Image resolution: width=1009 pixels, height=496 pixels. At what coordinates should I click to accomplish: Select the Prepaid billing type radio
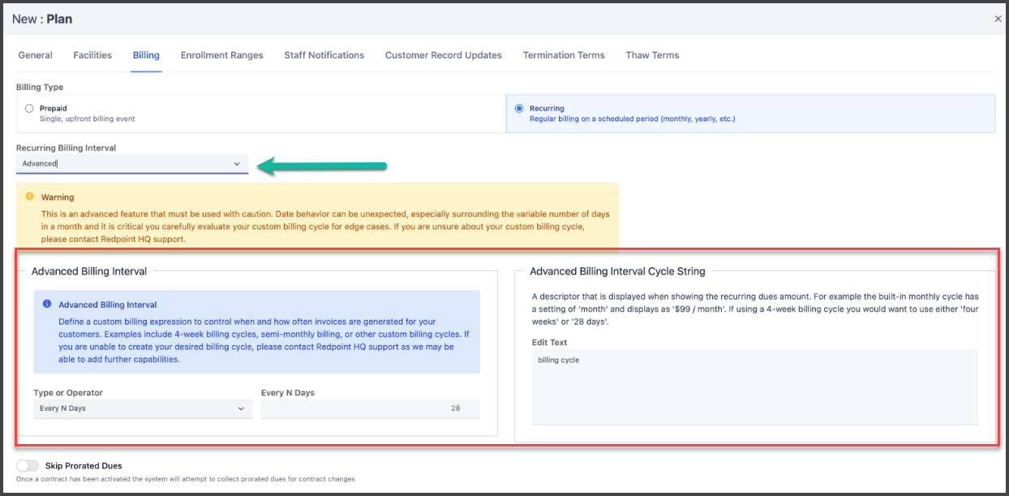[30, 108]
